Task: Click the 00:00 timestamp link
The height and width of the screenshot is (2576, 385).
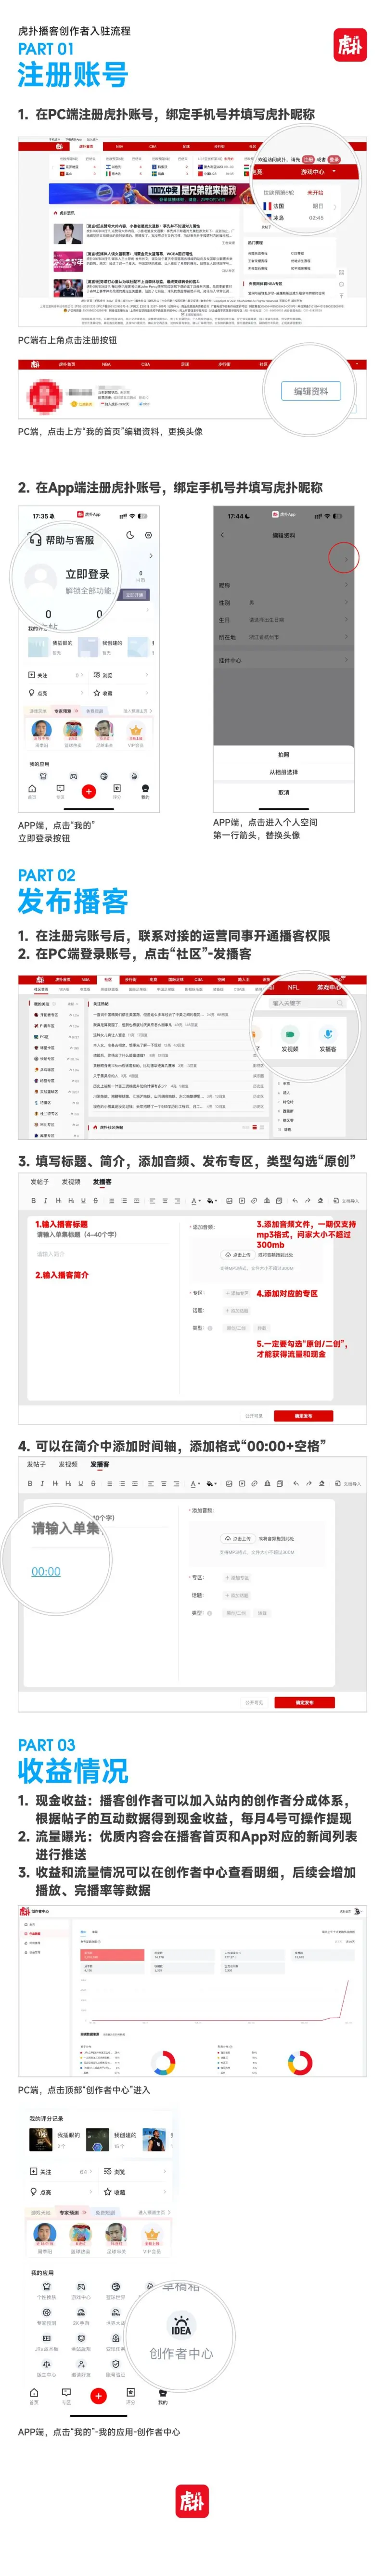Action: [46, 1571]
